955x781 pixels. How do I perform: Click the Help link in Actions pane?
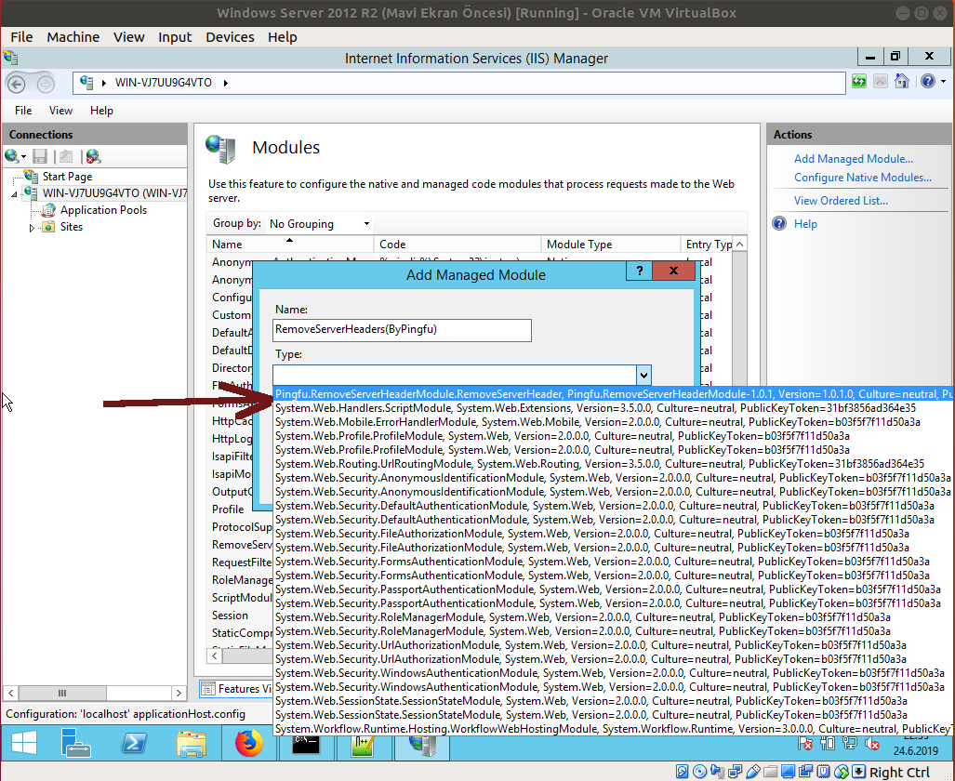point(805,223)
